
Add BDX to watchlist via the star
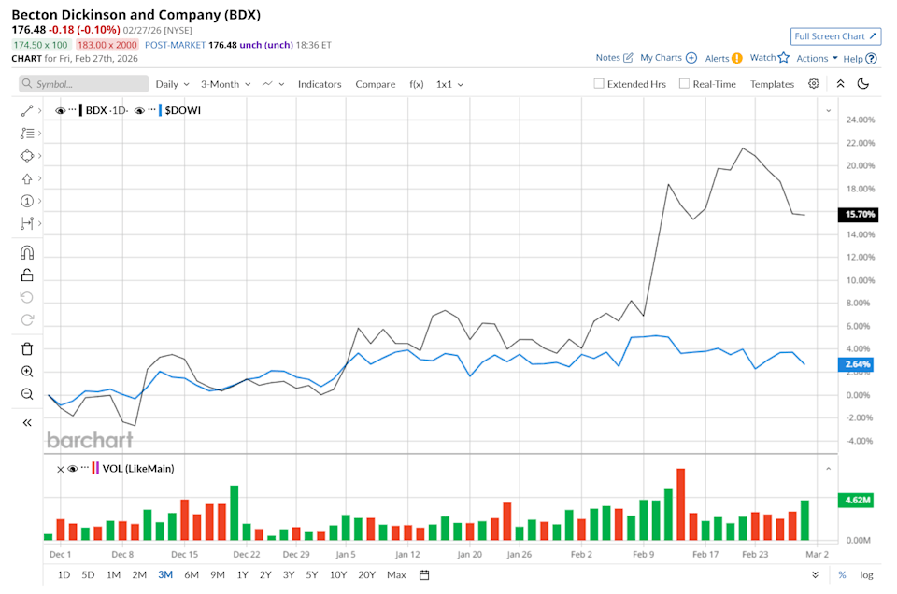pyautogui.click(x=783, y=57)
